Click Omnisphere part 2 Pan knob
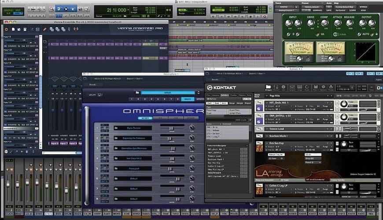Viewport: 383px width, 220px height. coord(192,138)
